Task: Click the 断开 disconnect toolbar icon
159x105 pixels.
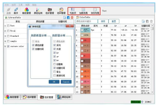Action: pyautogui.click(x=16, y=11)
